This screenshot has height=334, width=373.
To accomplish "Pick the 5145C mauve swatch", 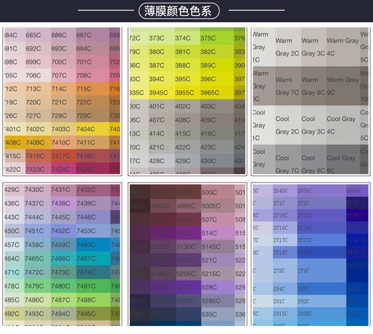I will coord(211,246).
